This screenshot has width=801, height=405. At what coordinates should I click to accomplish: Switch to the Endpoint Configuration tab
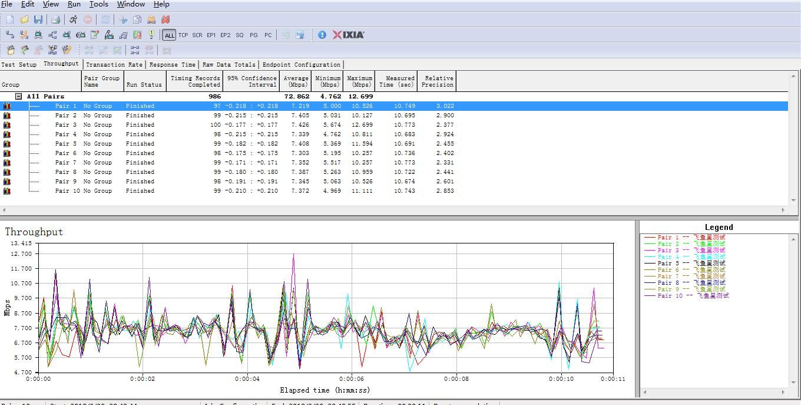point(301,64)
